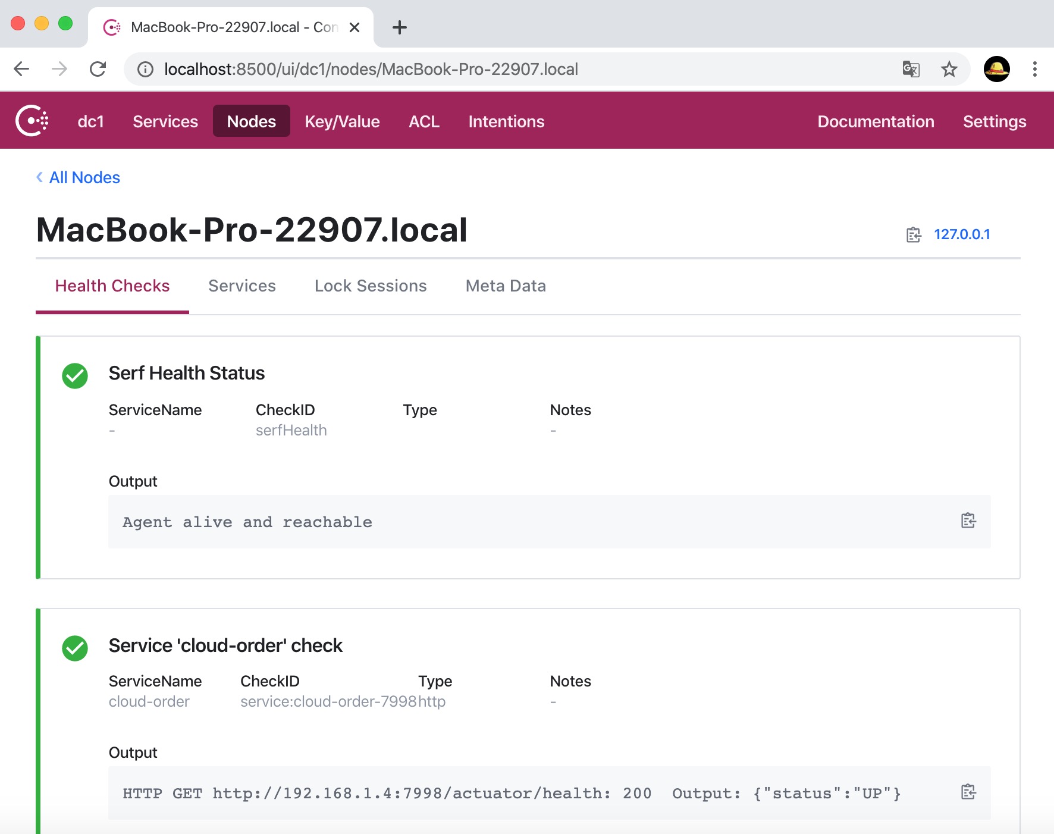Screen dimensions: 1054x834
Task: Switch to the Meta Data tab
Action: pyautogui.click(x=506, y=286)
